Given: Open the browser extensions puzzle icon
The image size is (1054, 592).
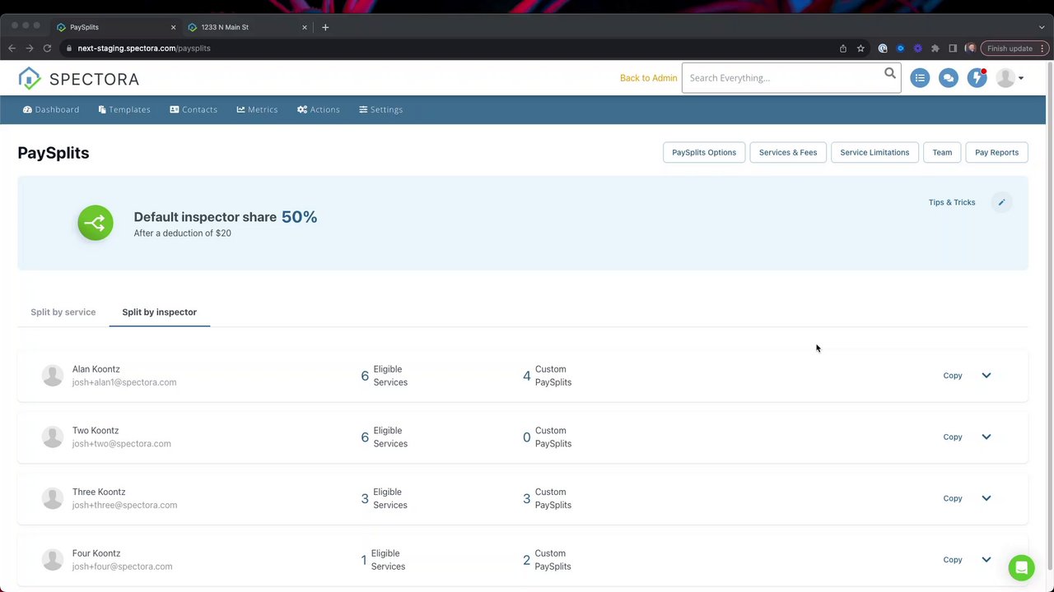Looking at the screenshot, I should (935, 49).
